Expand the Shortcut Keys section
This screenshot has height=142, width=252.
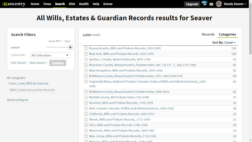point(17,100)
